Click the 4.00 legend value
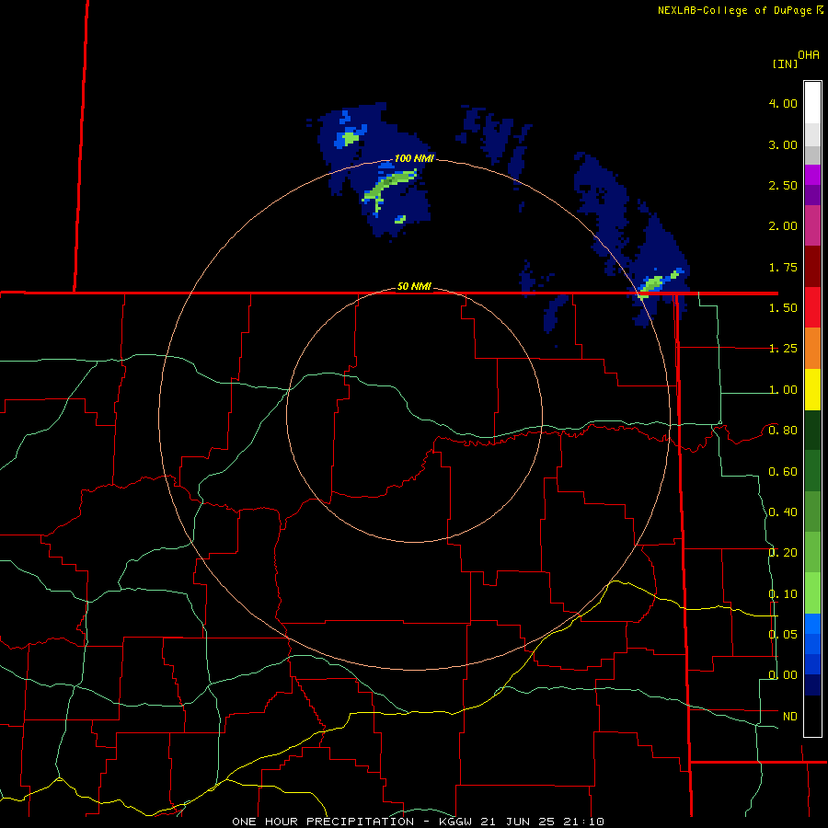The image size is (828, 828). click(x=783, y=103)
